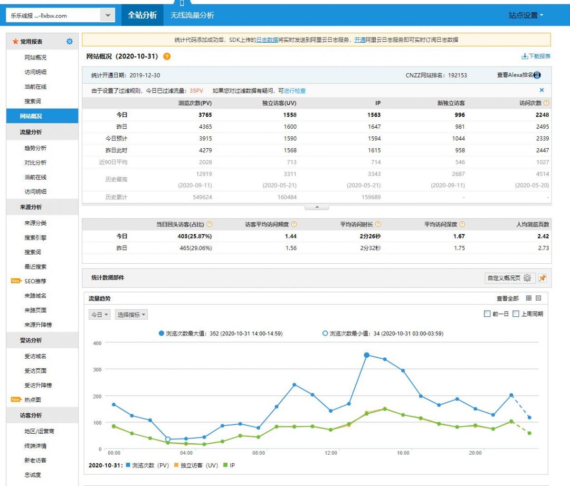The image size is (570, 486).
Task: Open the site selector dropdown
Action: [x=107, y=16]
